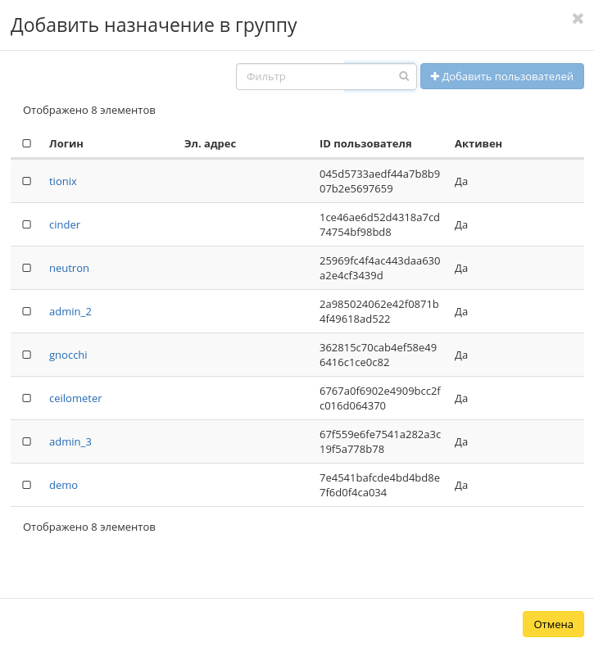The height and width of the screenshot is (647, 594).
Task: Tick the checkbox beside demo
Action: tap(27, 485)
